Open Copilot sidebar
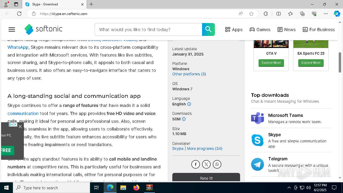This screenshot has width=343, height=193. tap(337, 14)
